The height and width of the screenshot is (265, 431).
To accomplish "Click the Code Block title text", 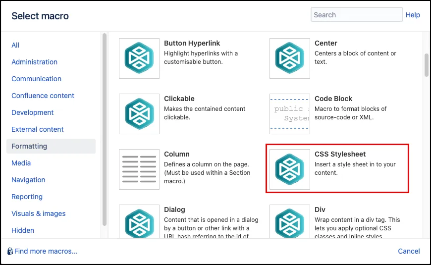I will (x=333, y=99).
